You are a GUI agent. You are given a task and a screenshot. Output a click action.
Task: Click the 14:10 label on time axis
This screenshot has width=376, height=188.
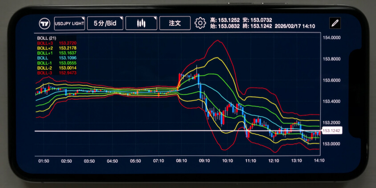point(319,161)
